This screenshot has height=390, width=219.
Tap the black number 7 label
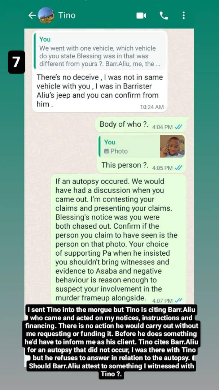pos(16,62)
